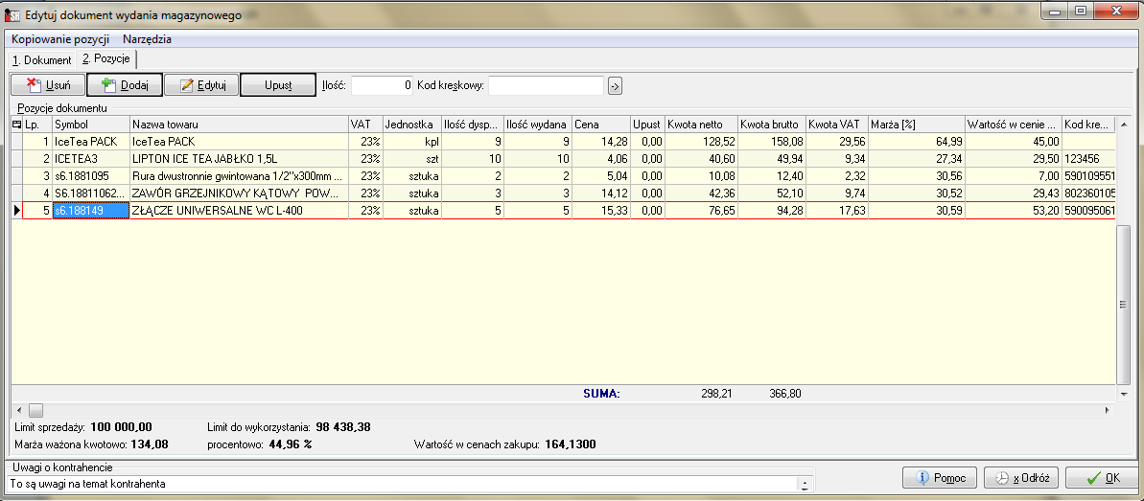
Task: Focus the Ilość quantity input field
Action: pos(383,85)
